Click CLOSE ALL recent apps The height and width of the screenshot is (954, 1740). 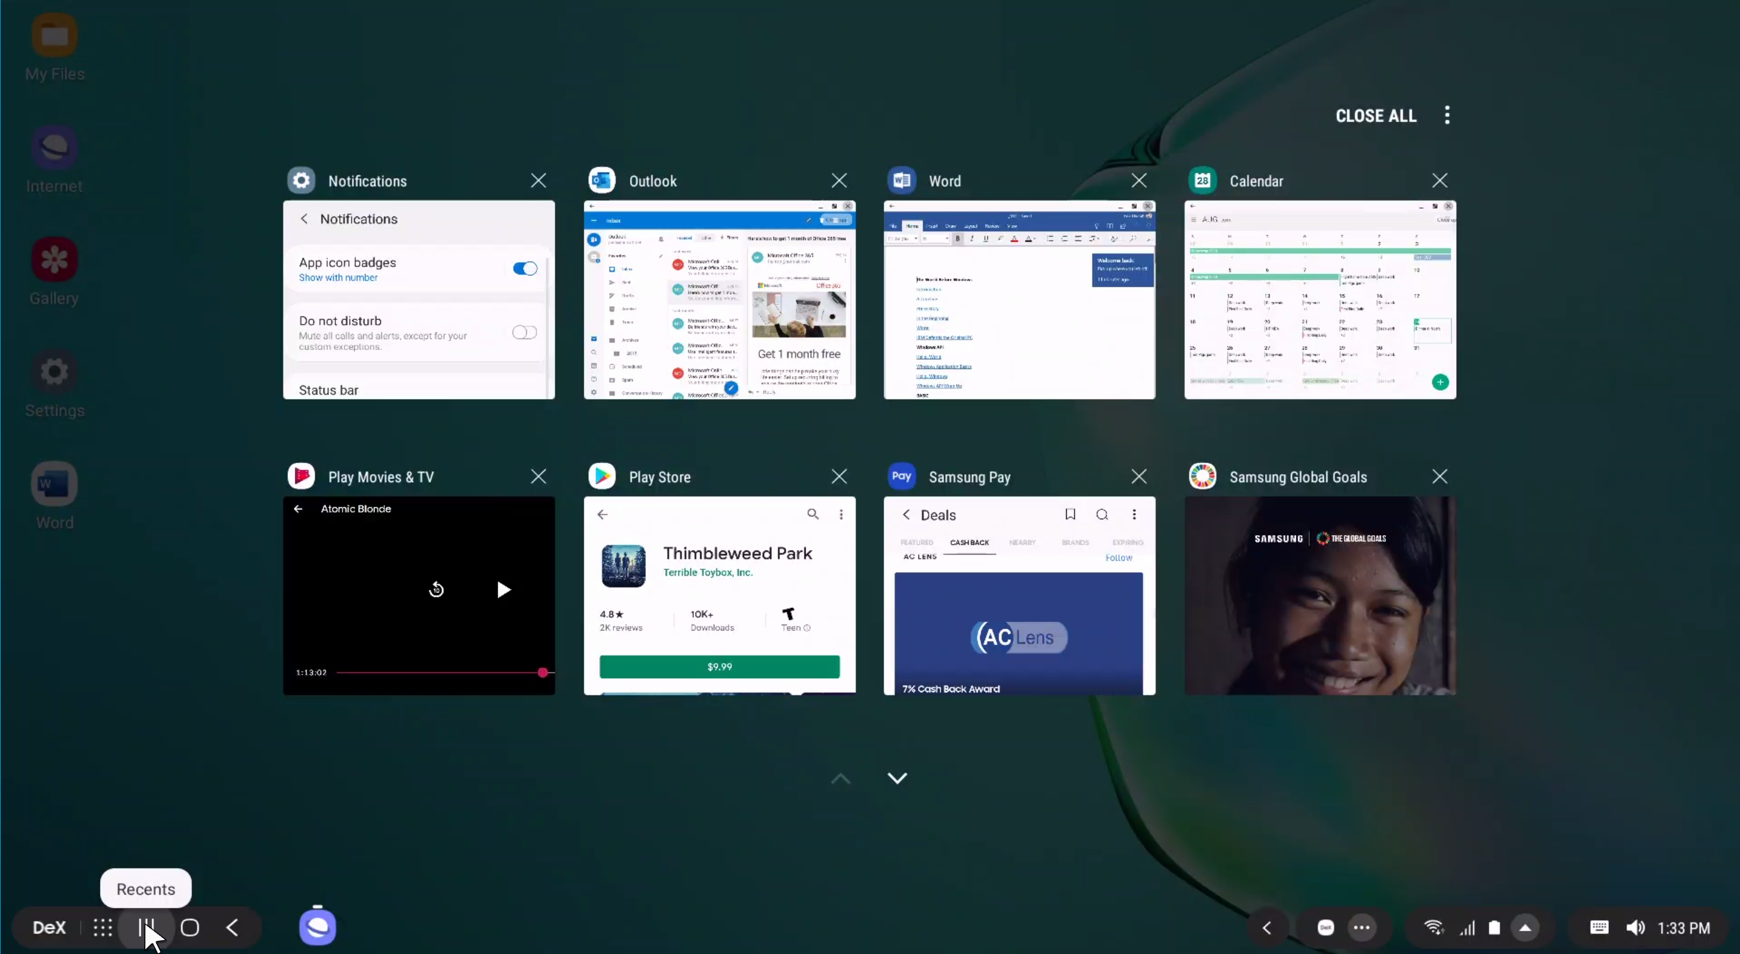click(x=1376, y=116)
